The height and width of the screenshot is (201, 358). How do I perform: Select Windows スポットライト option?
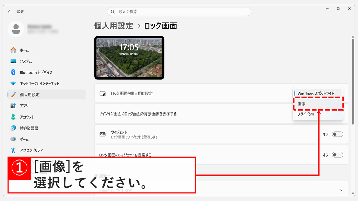pos(318,94)
